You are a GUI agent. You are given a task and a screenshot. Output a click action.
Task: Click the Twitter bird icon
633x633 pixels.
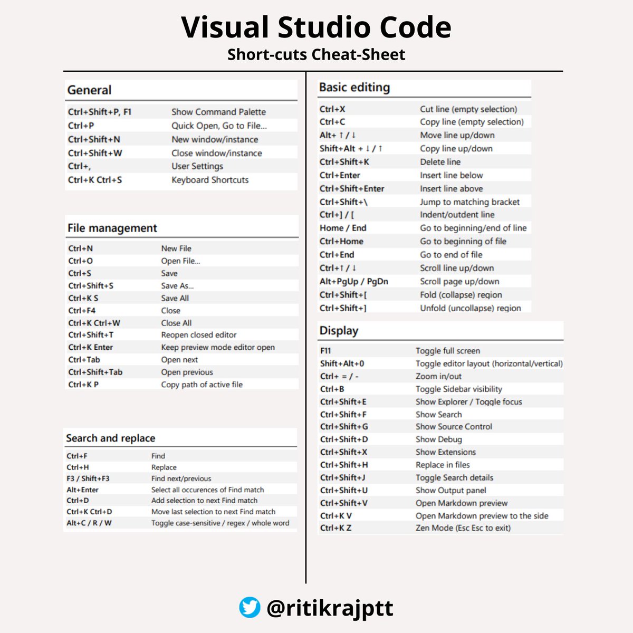250,608
